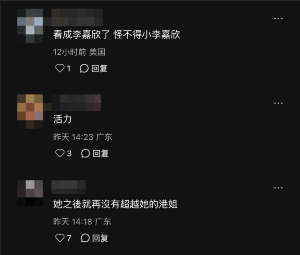This screenshot has height=255, width=300.
Task: Open more options for the 李嘉欣 comment
Action: 278,18
